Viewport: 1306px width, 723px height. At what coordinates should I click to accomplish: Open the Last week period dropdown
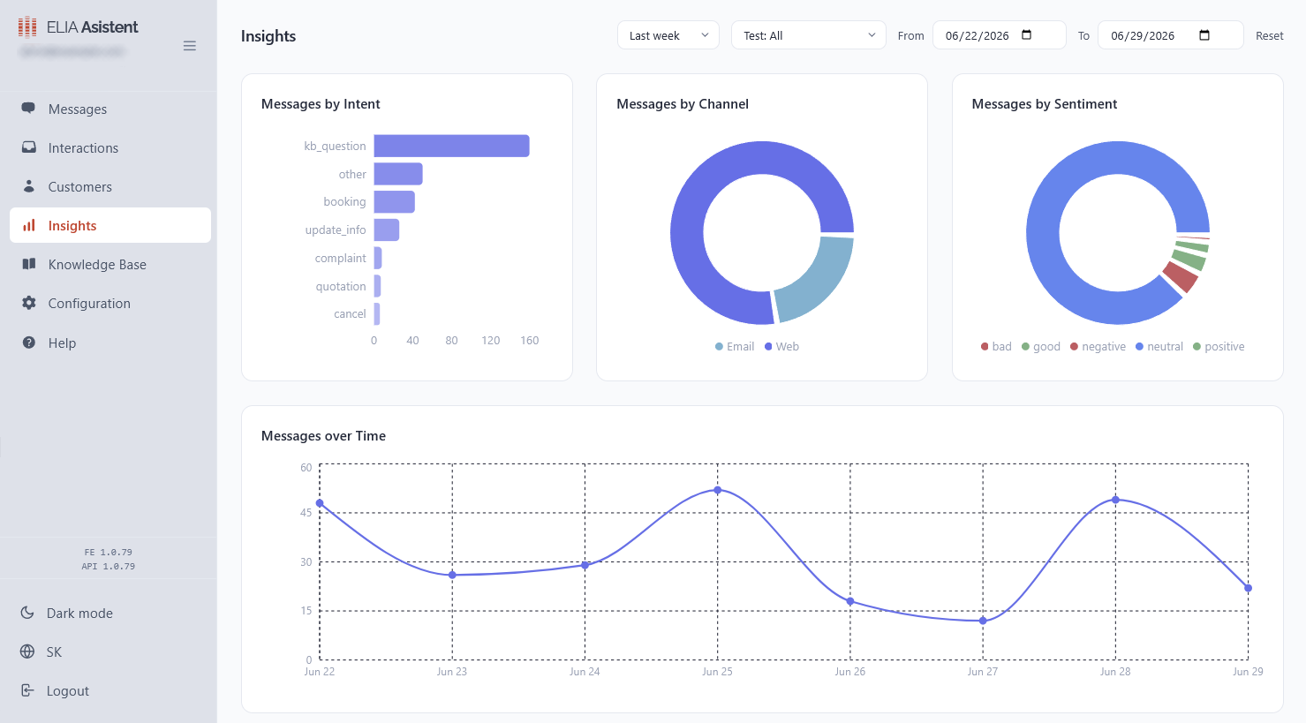pyautogui.click(x=668, y=35)
